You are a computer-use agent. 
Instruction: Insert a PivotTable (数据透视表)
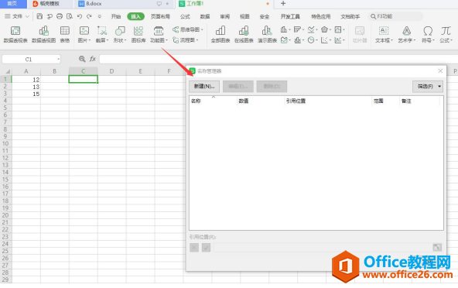[x=15, y=35]
